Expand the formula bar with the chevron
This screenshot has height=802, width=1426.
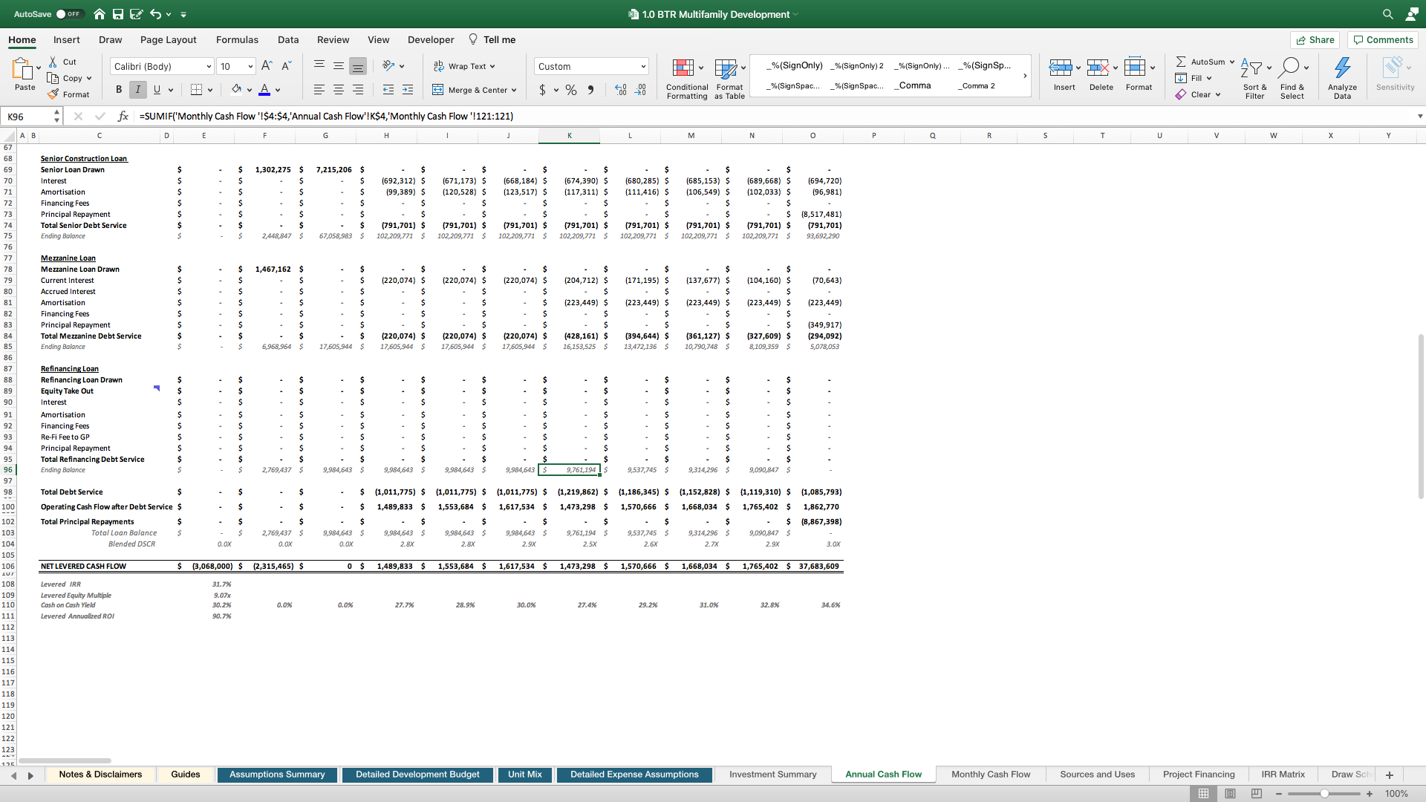pos(1419,117)
